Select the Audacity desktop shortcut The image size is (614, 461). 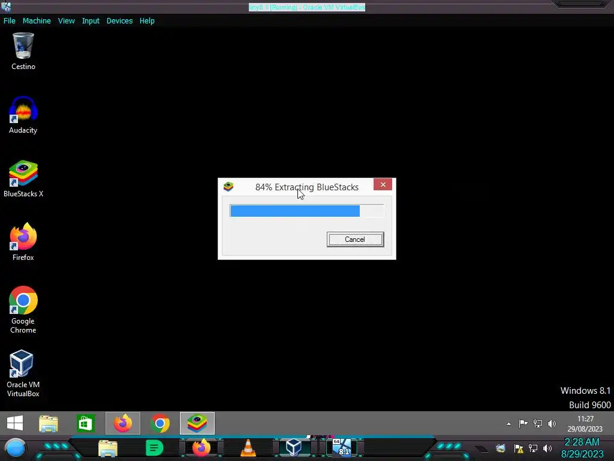(x=23, y=115)
